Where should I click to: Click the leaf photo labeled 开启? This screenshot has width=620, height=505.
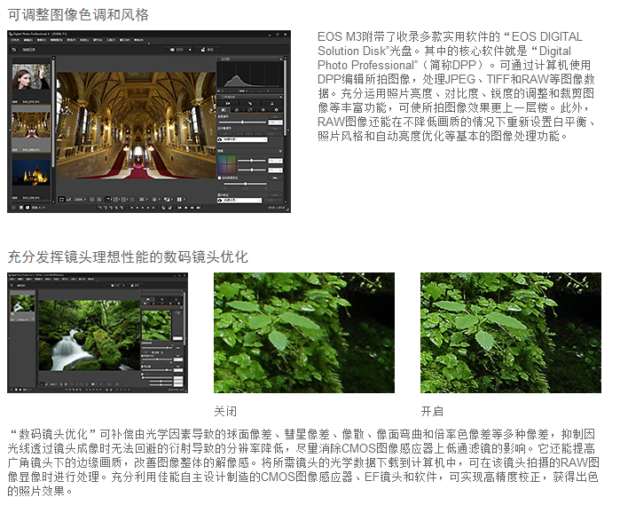pos(511,333)
